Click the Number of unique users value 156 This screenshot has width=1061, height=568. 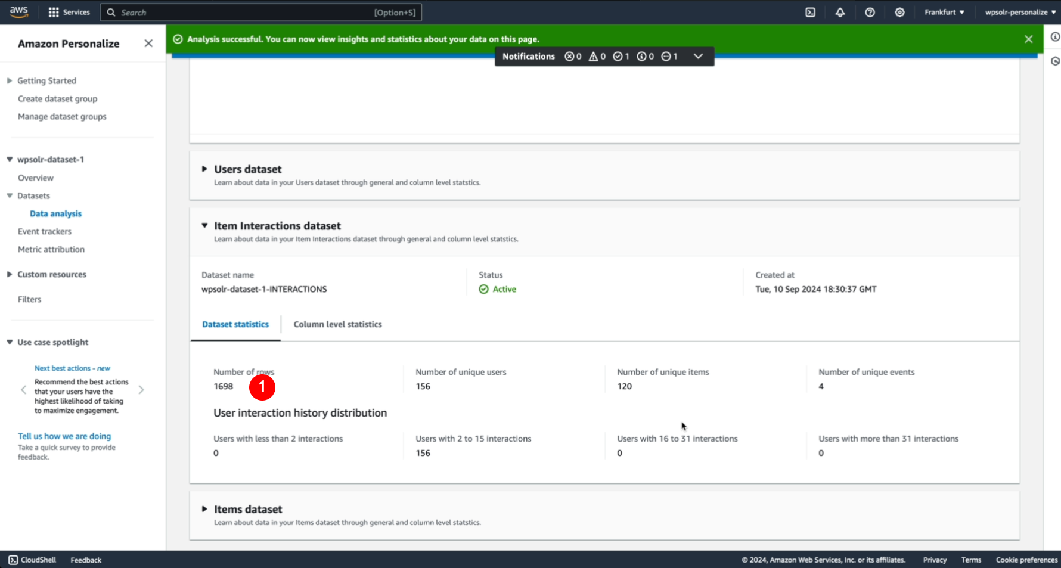423,386
